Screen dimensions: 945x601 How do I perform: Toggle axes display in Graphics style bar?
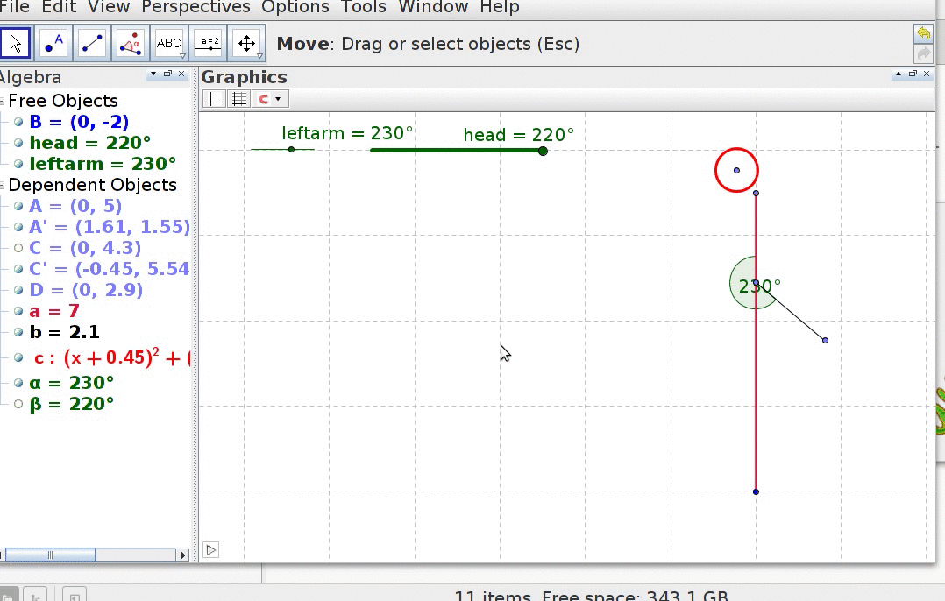tap(214, 99)
